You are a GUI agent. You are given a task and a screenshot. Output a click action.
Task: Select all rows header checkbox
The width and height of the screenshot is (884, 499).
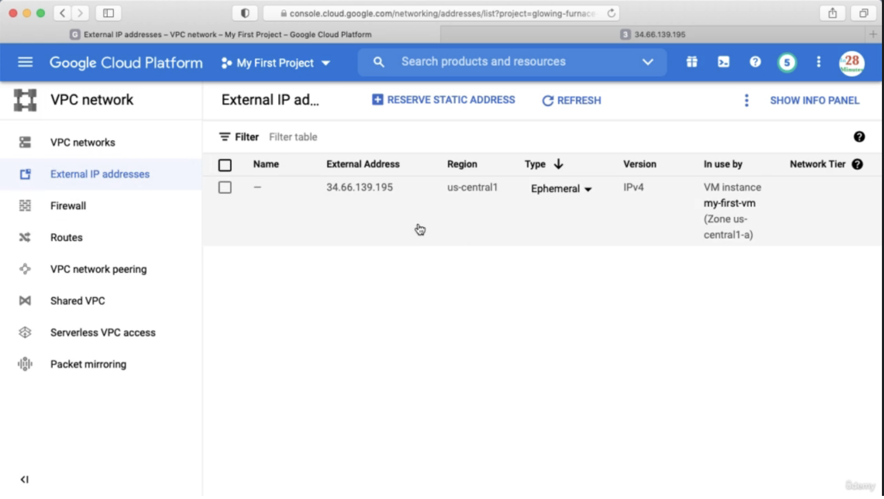click(x=225, y=165)
